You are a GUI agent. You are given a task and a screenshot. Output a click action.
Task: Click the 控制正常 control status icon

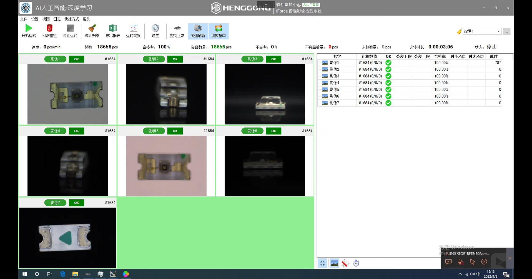pyautogui.click(x=177, y=28)
